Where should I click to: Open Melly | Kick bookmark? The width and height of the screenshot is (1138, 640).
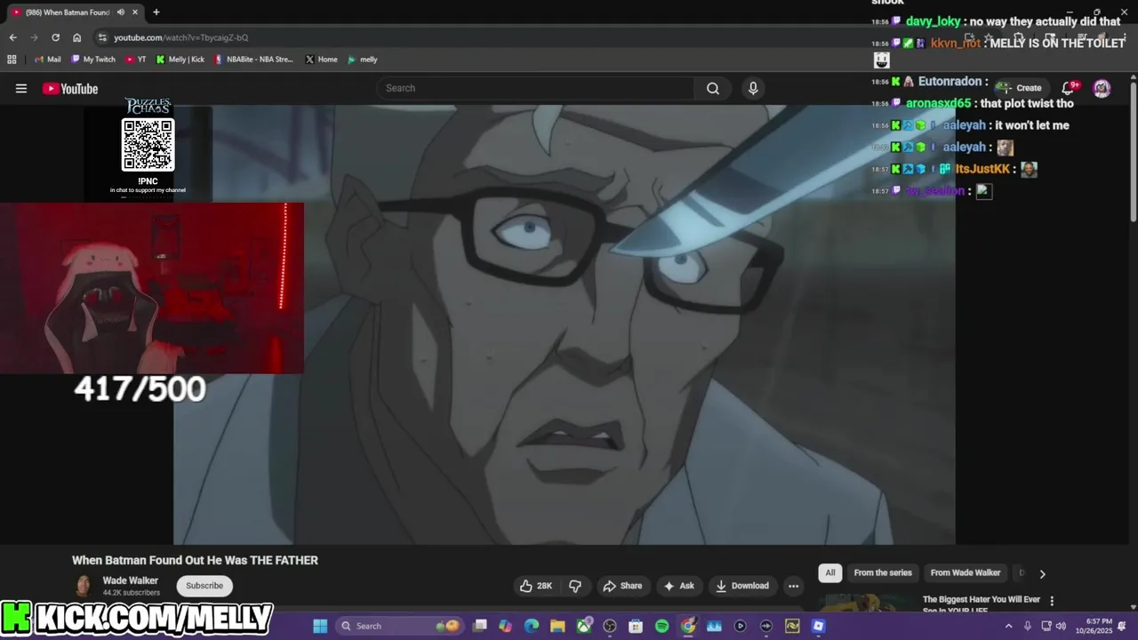[180, 60]
